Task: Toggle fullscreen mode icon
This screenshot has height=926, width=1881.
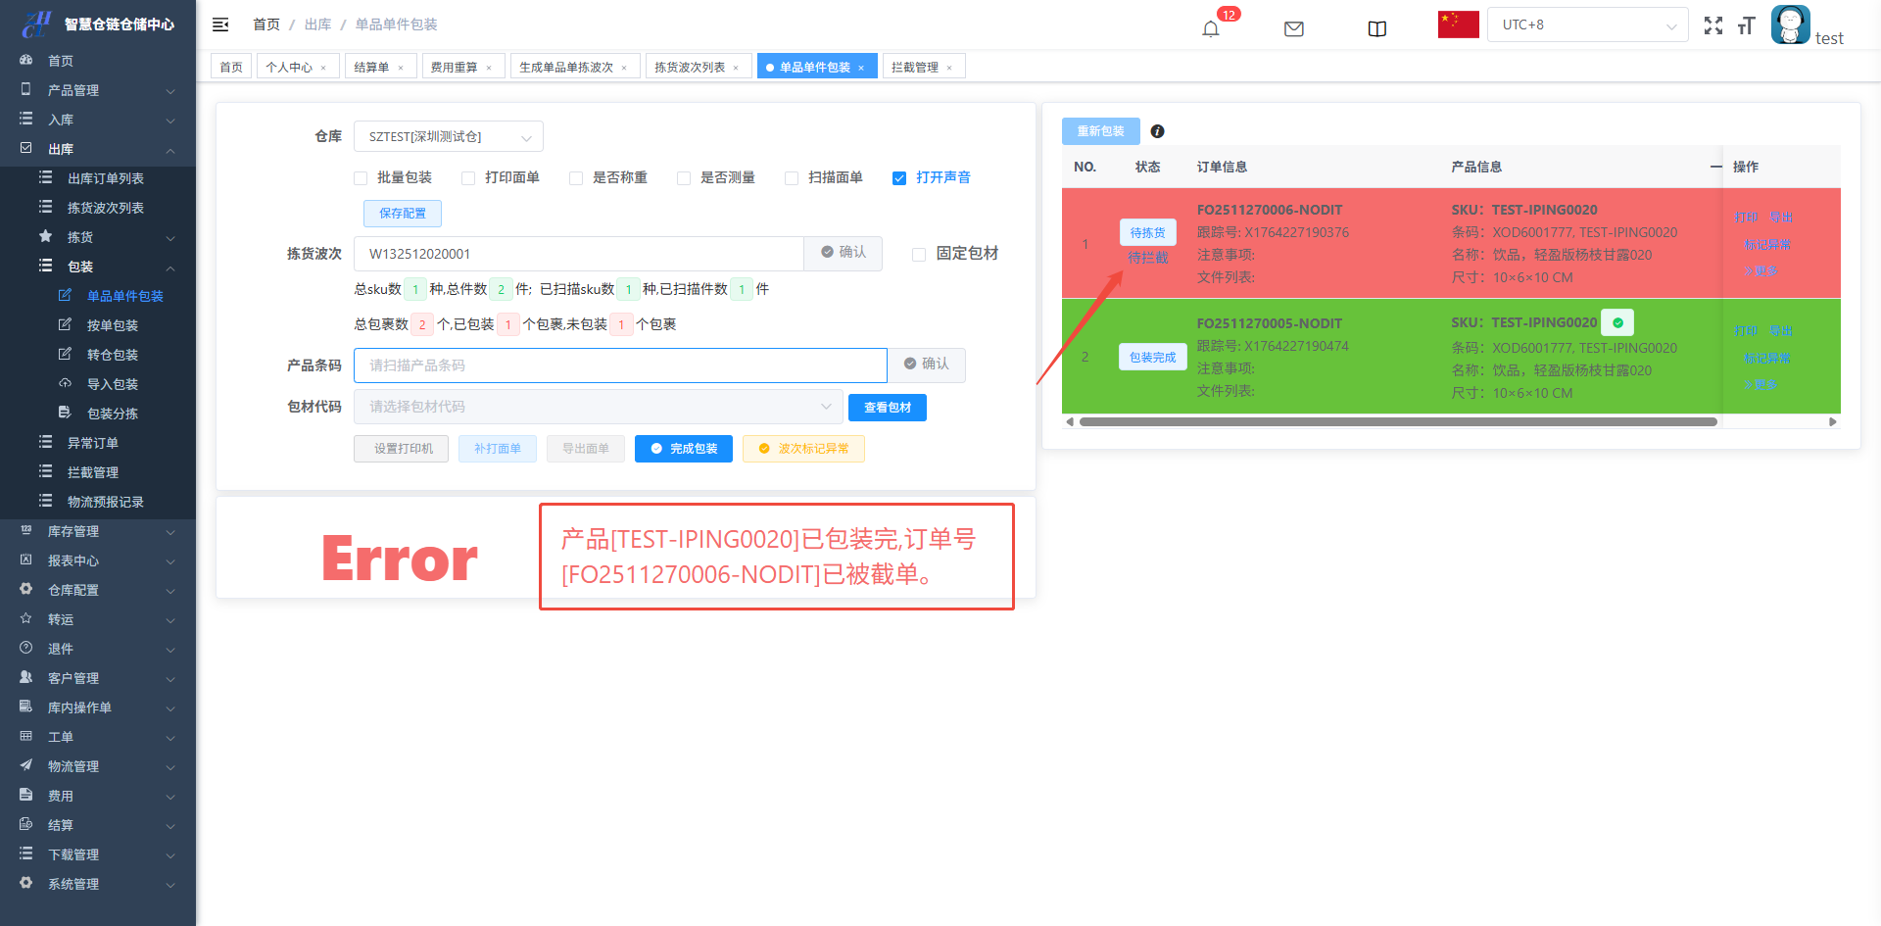Action: [x=1712, y=26]
